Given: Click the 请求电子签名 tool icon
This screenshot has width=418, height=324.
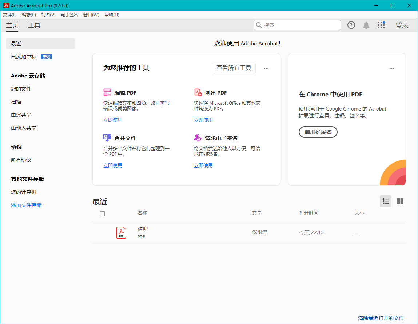Looking at the screenshot, I should [x=198, y=138].
